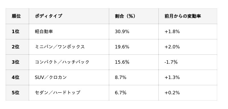Click the 8.7% percentage cell
228x109 pixels.
tap(134, 77)
